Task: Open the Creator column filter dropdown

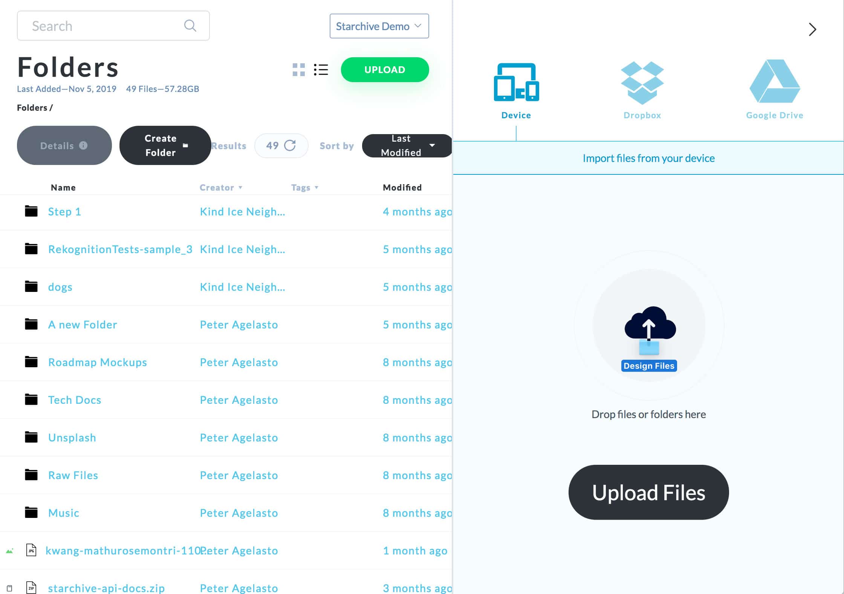Action: (240, 188)
